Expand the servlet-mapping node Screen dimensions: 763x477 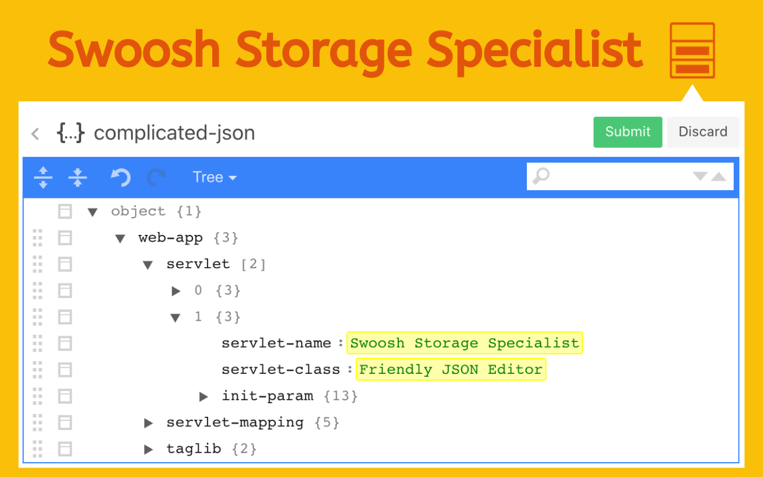[x=148, y=423]
